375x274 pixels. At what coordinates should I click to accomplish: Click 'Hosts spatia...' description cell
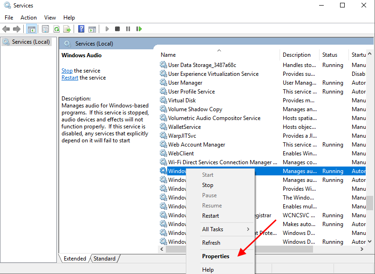(x=300, y=118)
